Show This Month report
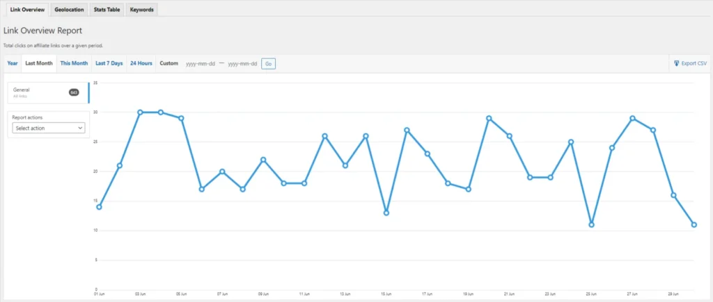The height and width of the screenshot is (302, 713). click(x=74, y=63)
